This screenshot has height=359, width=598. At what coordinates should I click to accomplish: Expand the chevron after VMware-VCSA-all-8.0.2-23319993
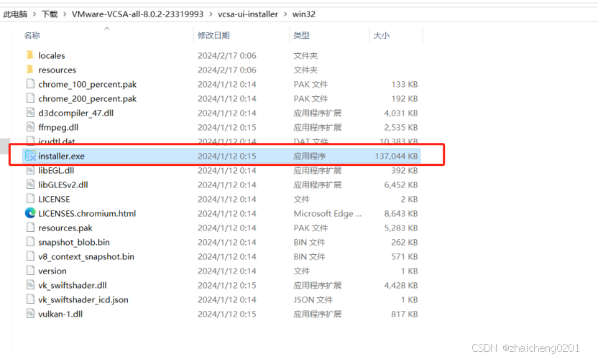click(x=211, y=14)
